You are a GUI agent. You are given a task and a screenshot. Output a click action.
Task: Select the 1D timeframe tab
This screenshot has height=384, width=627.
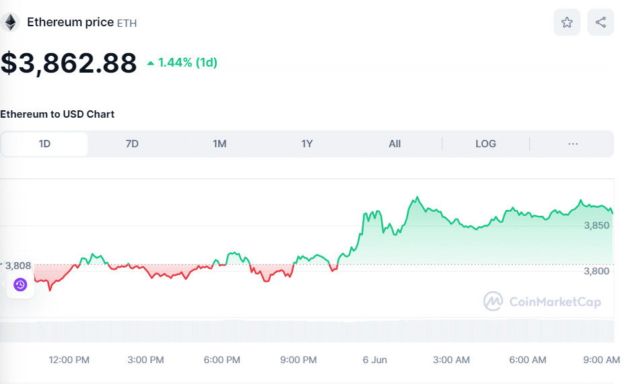[44, 144]
